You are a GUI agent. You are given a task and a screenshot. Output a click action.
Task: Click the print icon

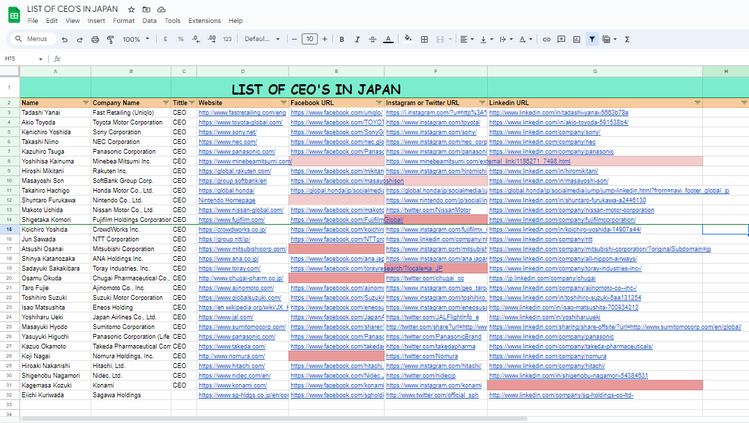95,39
